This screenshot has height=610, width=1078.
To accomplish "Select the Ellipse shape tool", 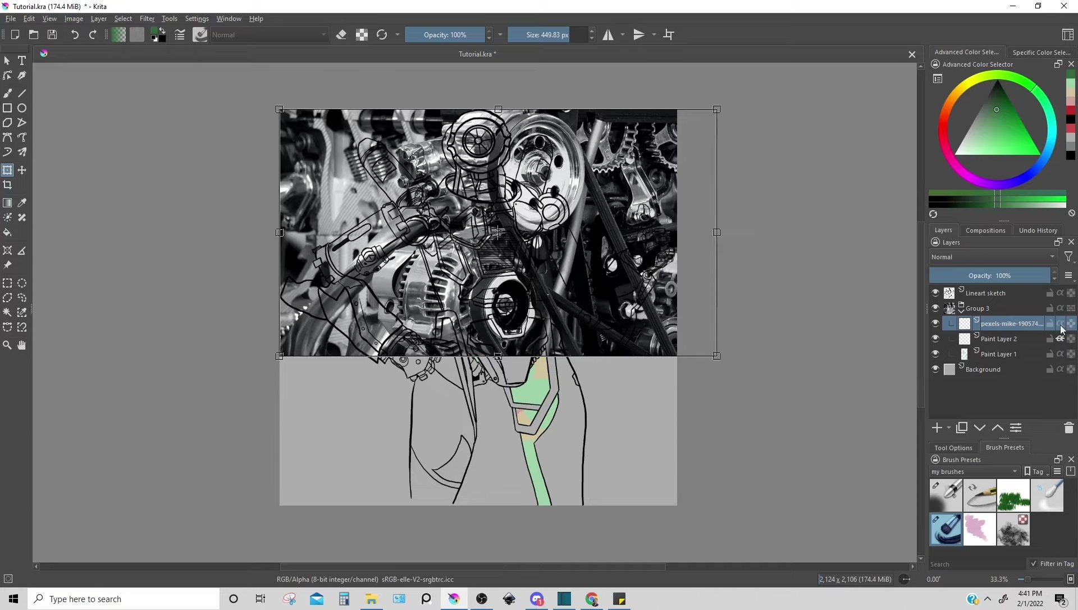I will [22, 108].
